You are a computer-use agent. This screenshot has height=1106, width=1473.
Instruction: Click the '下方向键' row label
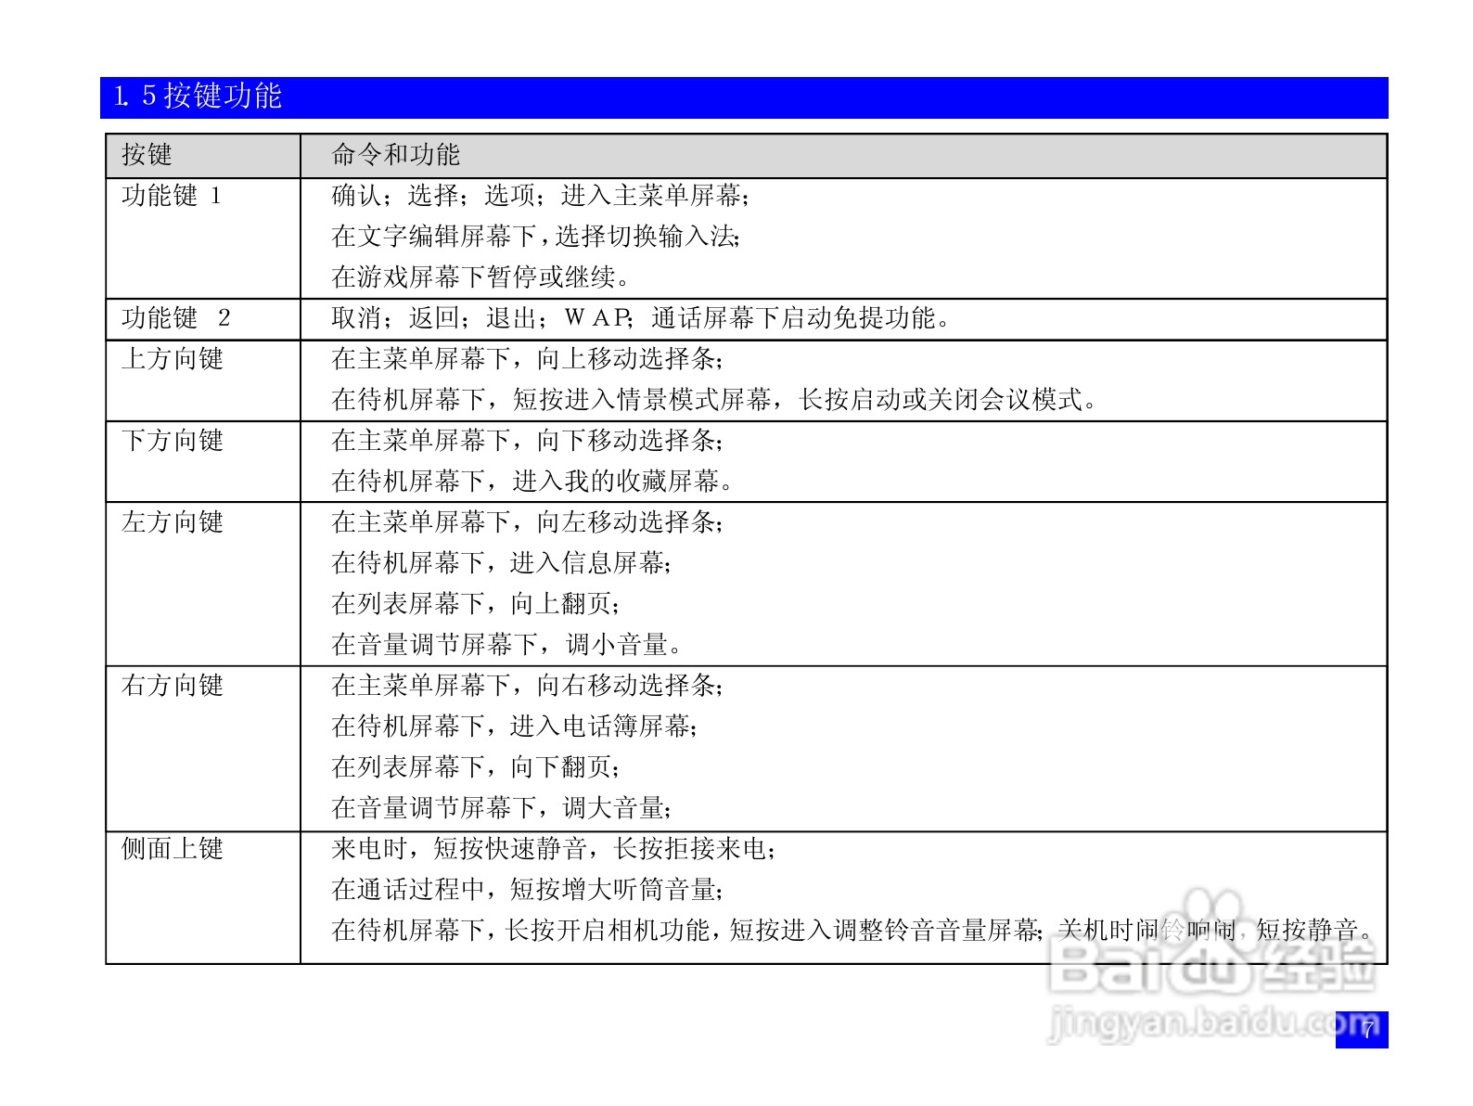click(173, 441)
